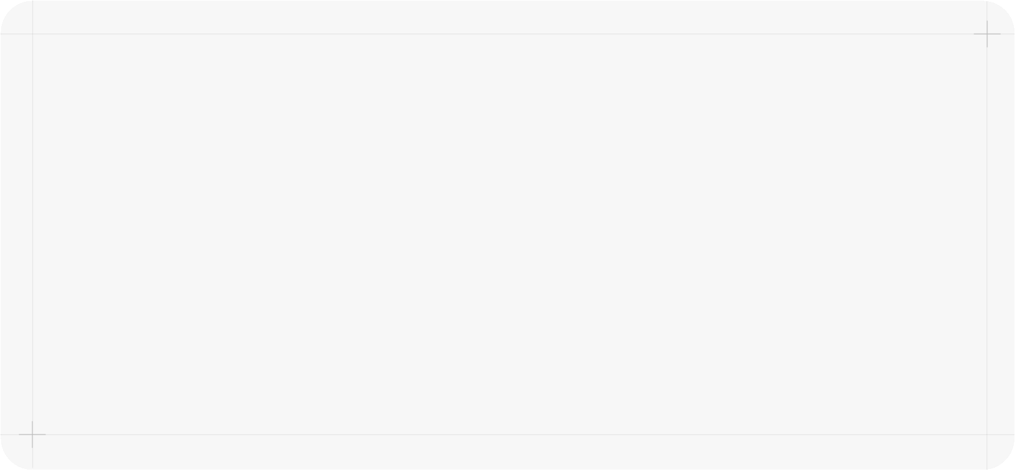Image resolution: width=1023 pixels, height=472 pixels.
Task: Click the center of the blank panel
Action: click(510, 235)
